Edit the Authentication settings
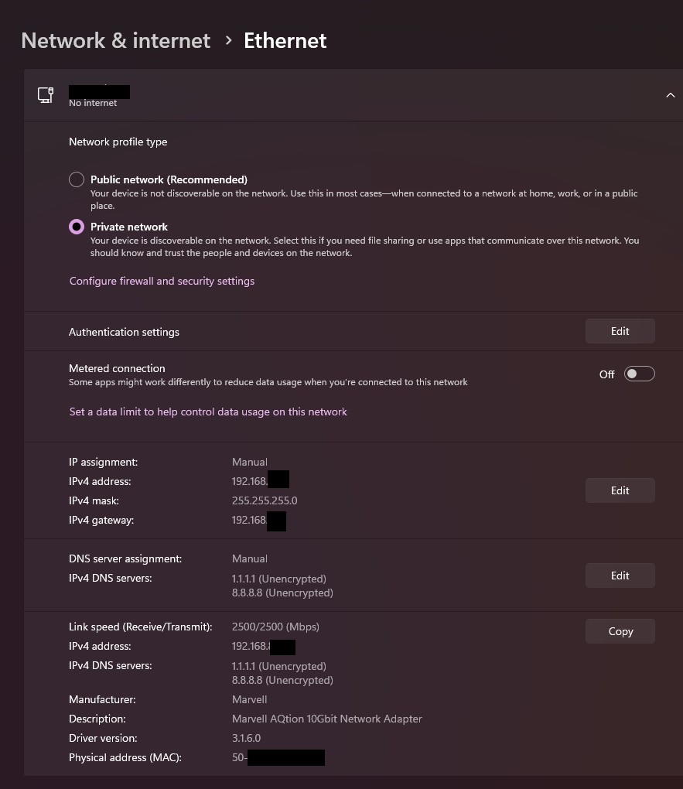 pos(620,331)
